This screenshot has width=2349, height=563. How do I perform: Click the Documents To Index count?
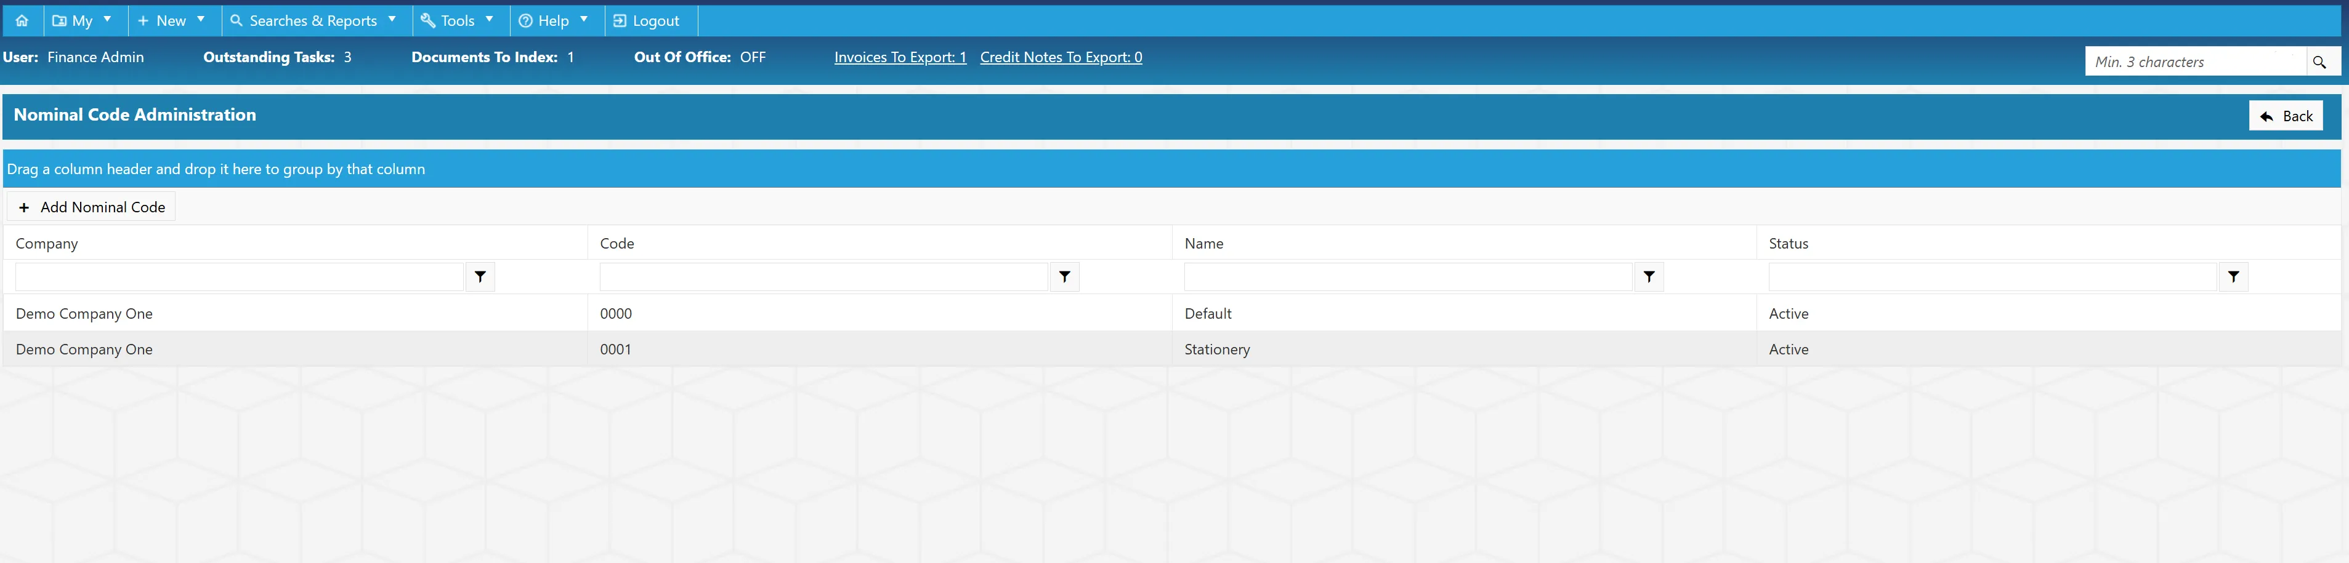pyautogui.click(x=571, y=57)
